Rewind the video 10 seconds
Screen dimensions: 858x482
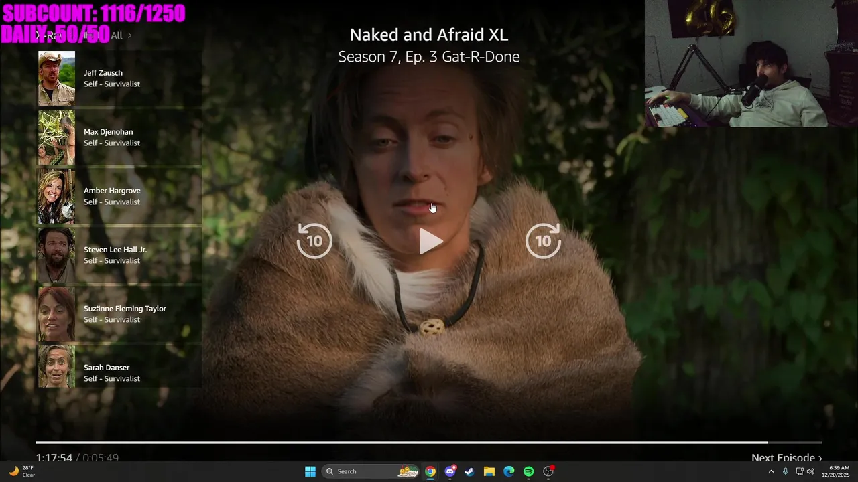pyautogui.click(x=314, y=240)
